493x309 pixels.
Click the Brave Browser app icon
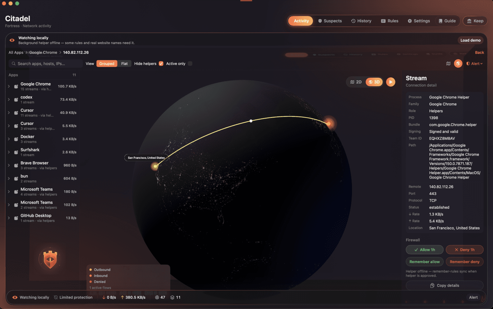(x=16, y=165)
